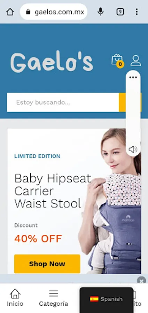The height and width of the screenshot is (313, 148).
Task: Expand the floating panel's three-dots menu
Action: tap(133, 78)
